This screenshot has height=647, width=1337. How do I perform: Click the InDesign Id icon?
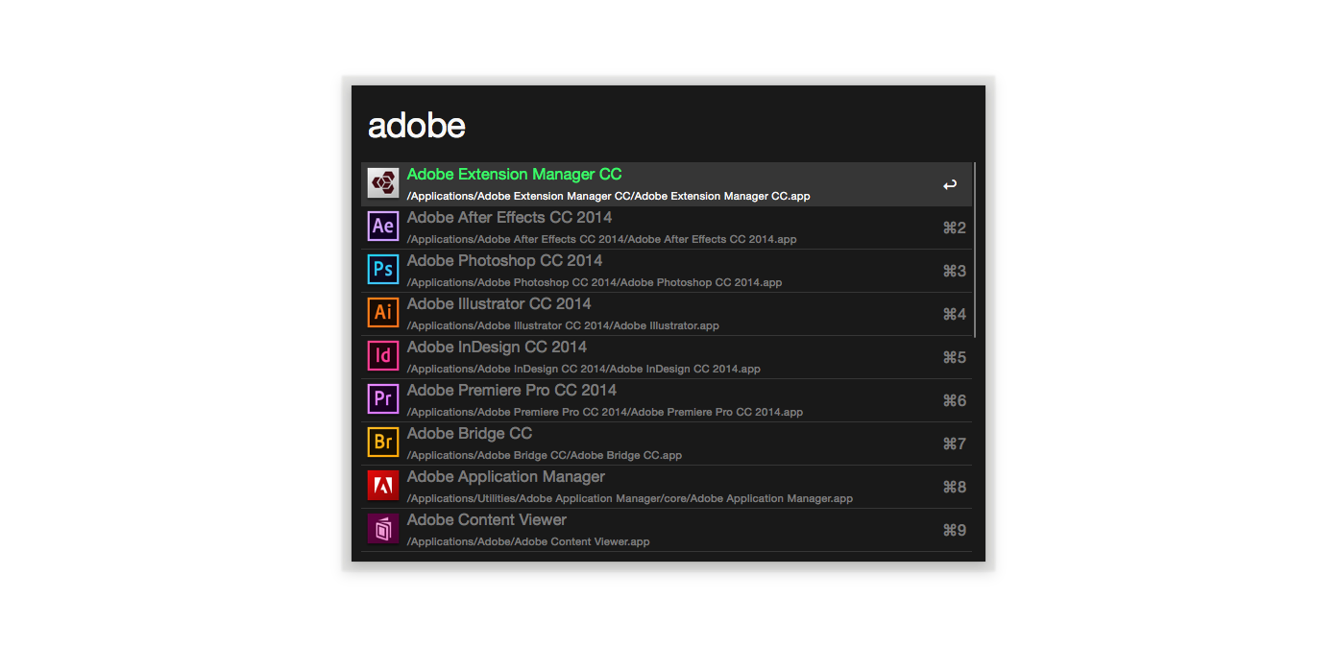[x=383, y=356]
